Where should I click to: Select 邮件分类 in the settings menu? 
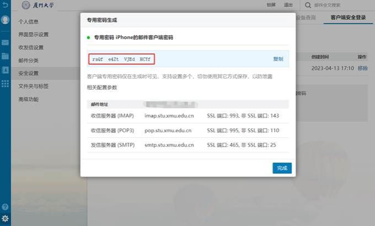pos(29,60)
